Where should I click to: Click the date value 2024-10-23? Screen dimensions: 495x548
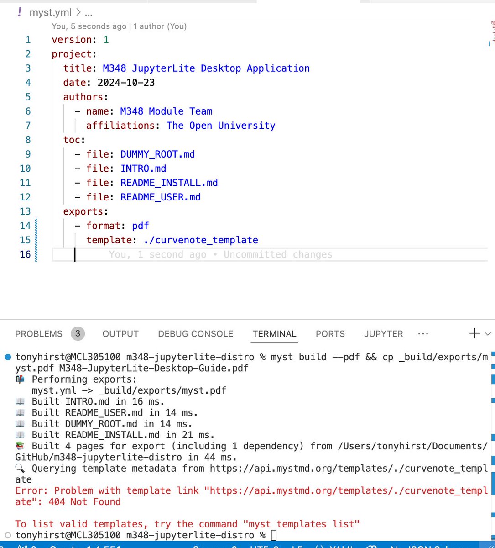pos(126,83)
